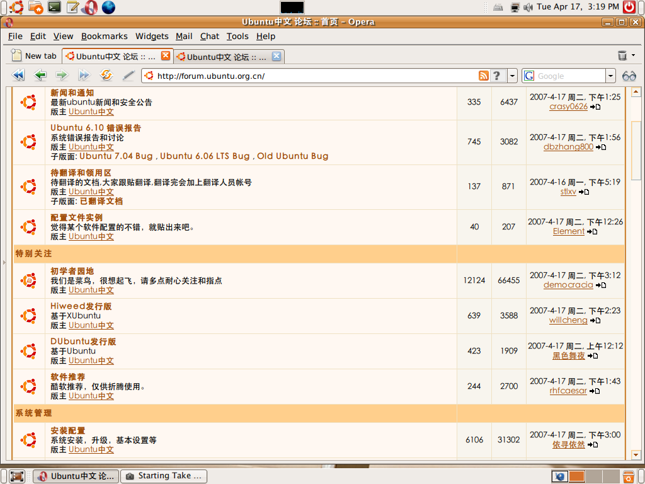
Task: Click the scrollbar up arrow
Action: pos(636,91)
